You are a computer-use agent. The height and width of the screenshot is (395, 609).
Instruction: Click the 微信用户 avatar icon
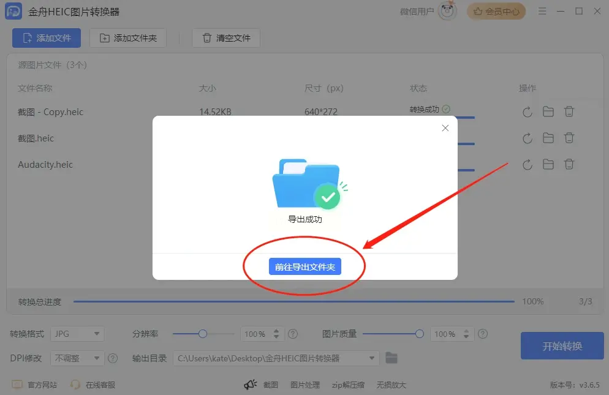tap(447, 11)
